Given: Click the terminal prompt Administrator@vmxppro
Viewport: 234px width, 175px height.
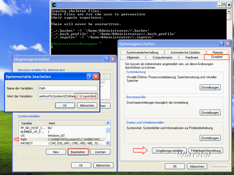Looking at the screenshot, I should click(x=74, y=44).
